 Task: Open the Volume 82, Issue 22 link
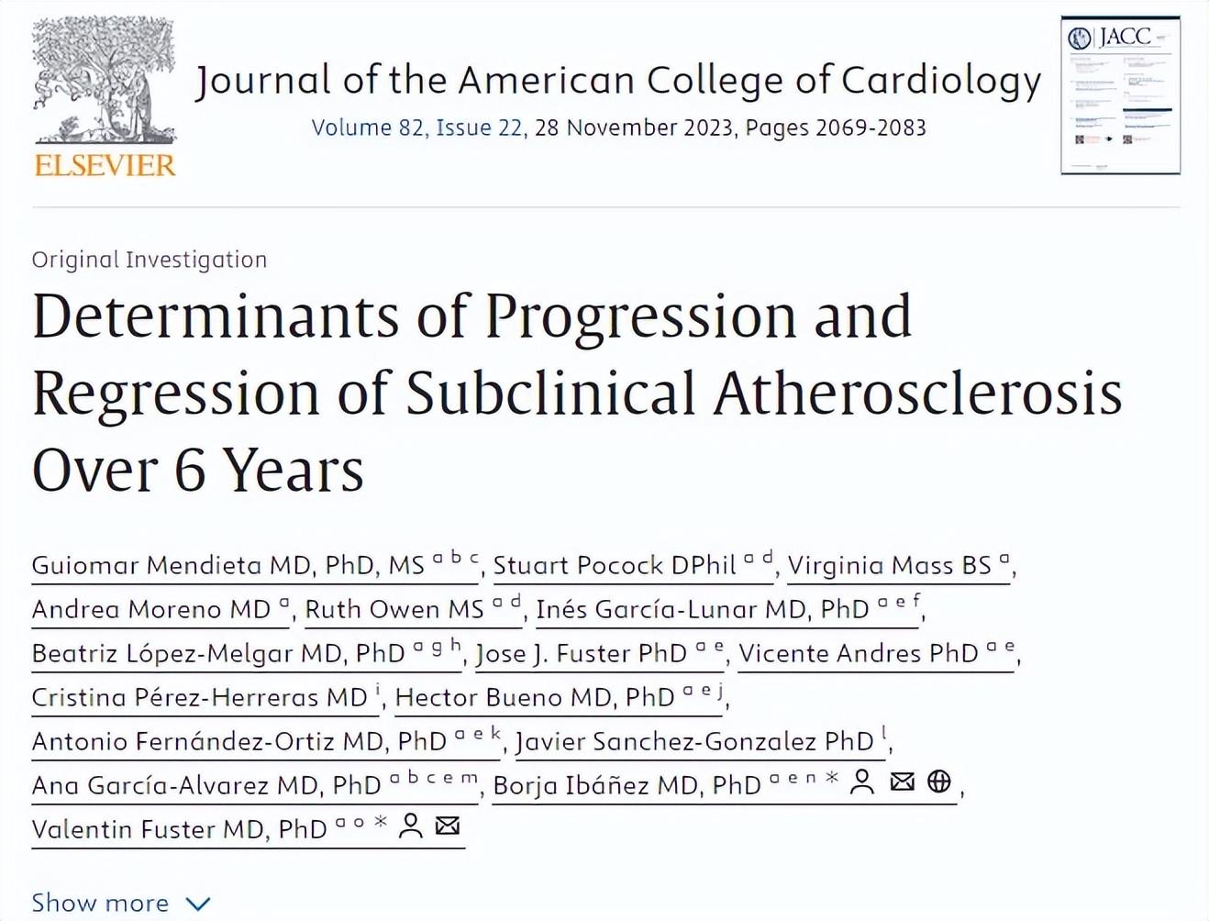[x=417, y=128]
